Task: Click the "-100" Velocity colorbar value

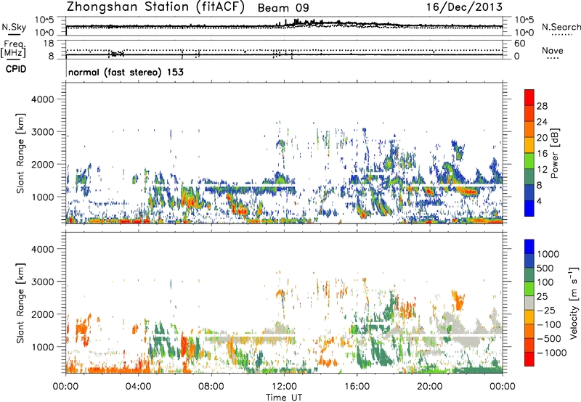Action: pyautogui.click(x=549, y=324)
